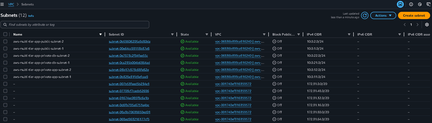The height and width of the screenshot is (123, 432).
Task: Sort by Name column arrow
Action: [x=101, y=35]
